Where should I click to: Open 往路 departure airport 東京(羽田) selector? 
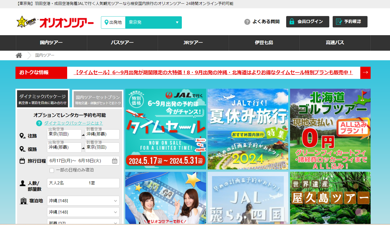pos(64,134)
